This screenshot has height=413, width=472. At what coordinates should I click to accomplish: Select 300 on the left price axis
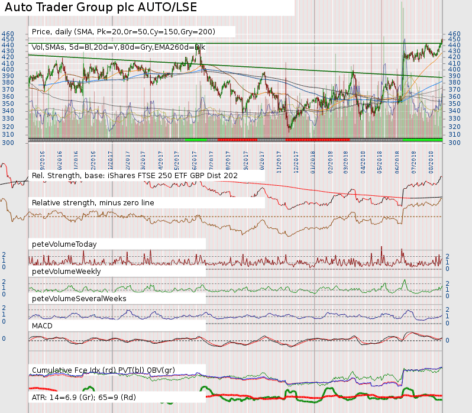pos(8,143)
